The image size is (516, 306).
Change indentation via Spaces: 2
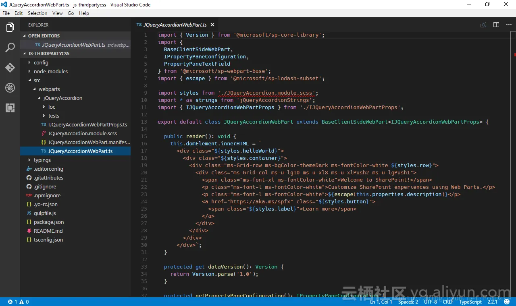point(408,302)
